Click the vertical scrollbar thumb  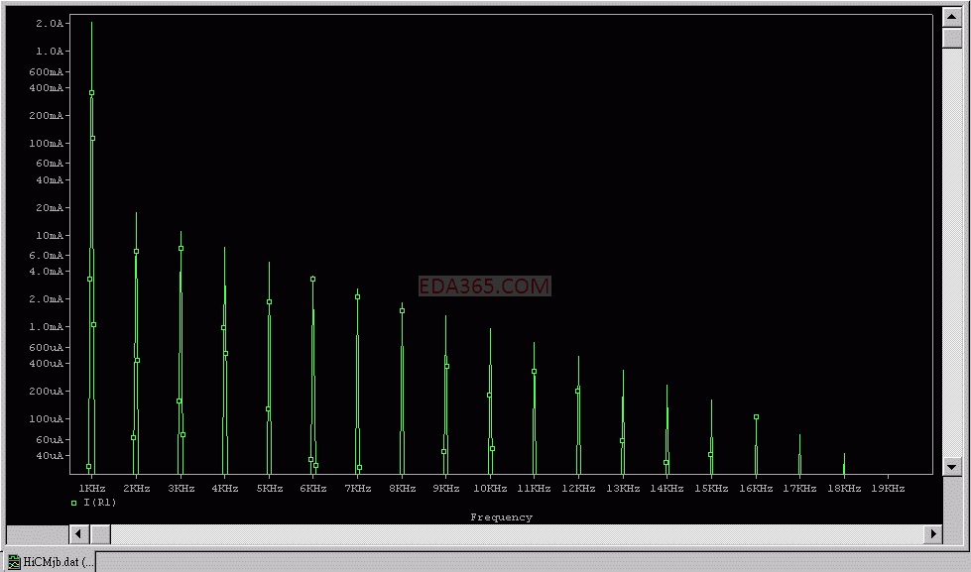pos(952,37)
